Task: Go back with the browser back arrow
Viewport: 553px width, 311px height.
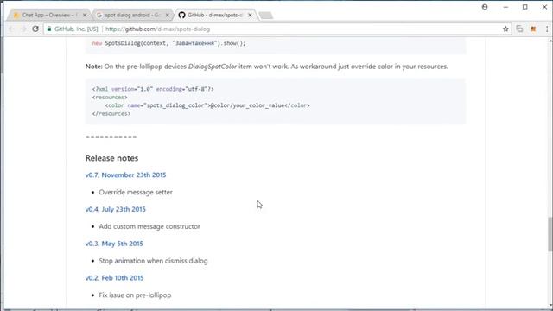Action: point(11,29)
